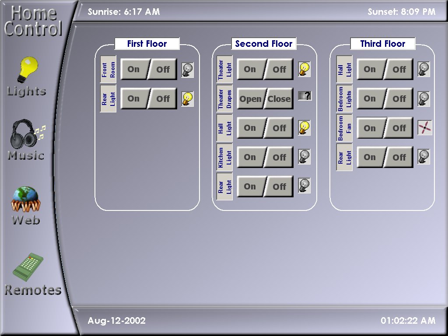Click the lit bulb icon for Theater Light

[x=304, y=69]
